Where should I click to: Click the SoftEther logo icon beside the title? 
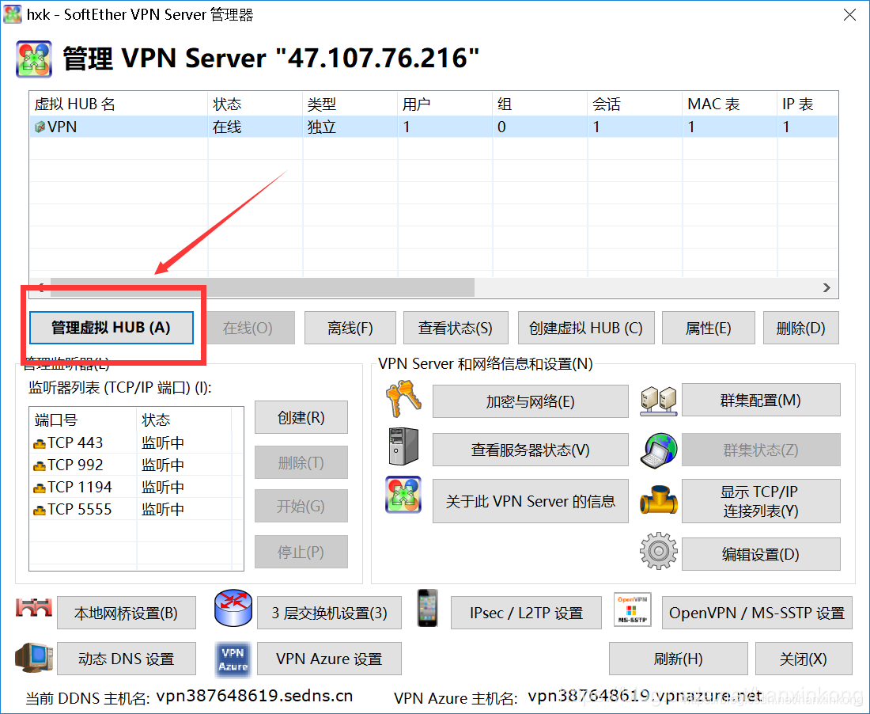coord(34,59)
